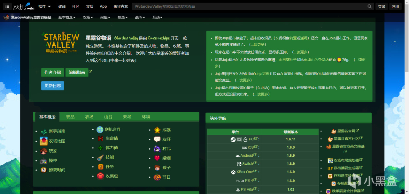Click the 村民 villager icon
Image resolution: width=409 pixels, height=194 pixels.
coord(157,149)
